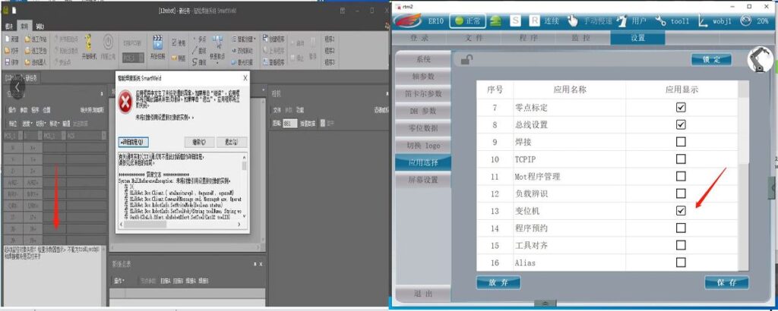This screenshot has width=778, height=311.
Task: Click the R run mode icon
Action: (534, 21)
